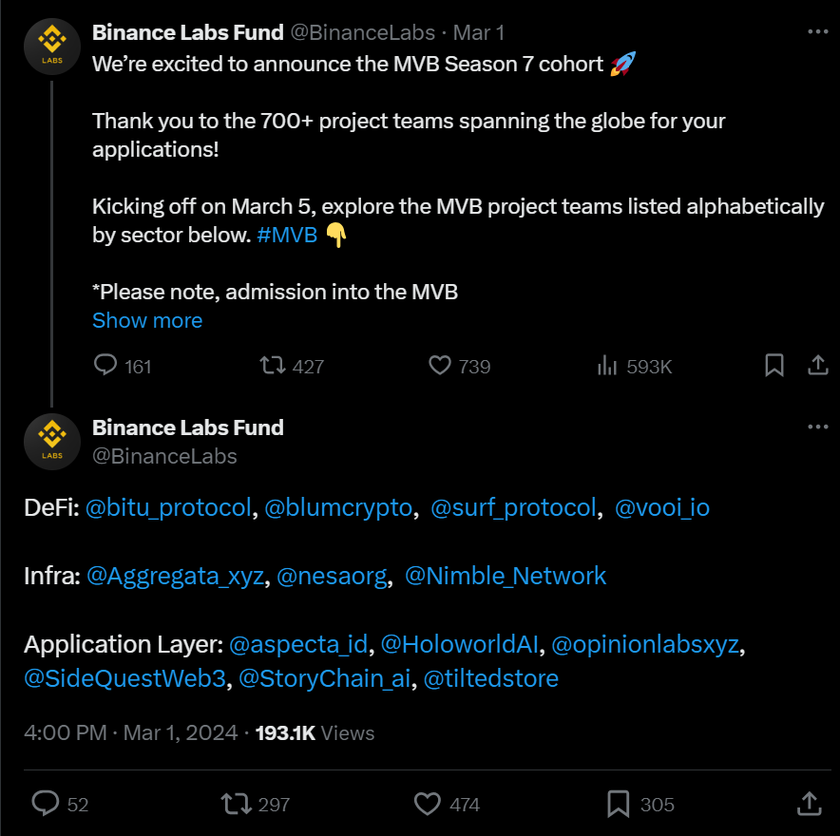Visit the @Nimble_Network profile mention
This screenshot has width=840, height=836.
[506, 576]
